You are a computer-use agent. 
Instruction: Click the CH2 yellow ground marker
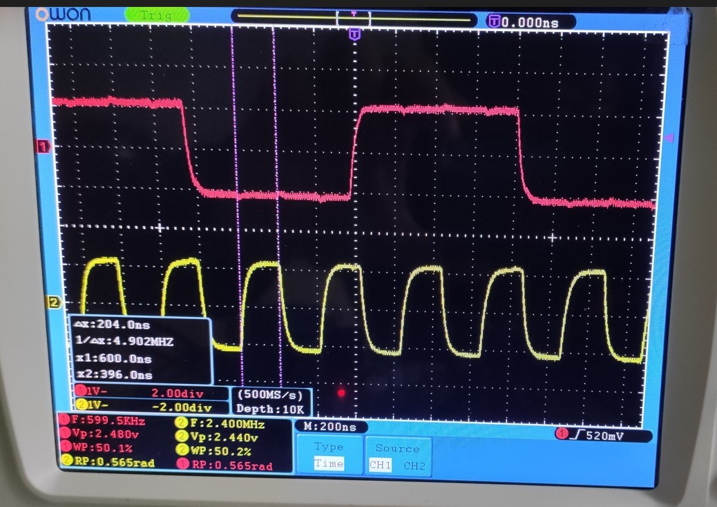click(x=52, y=302)
